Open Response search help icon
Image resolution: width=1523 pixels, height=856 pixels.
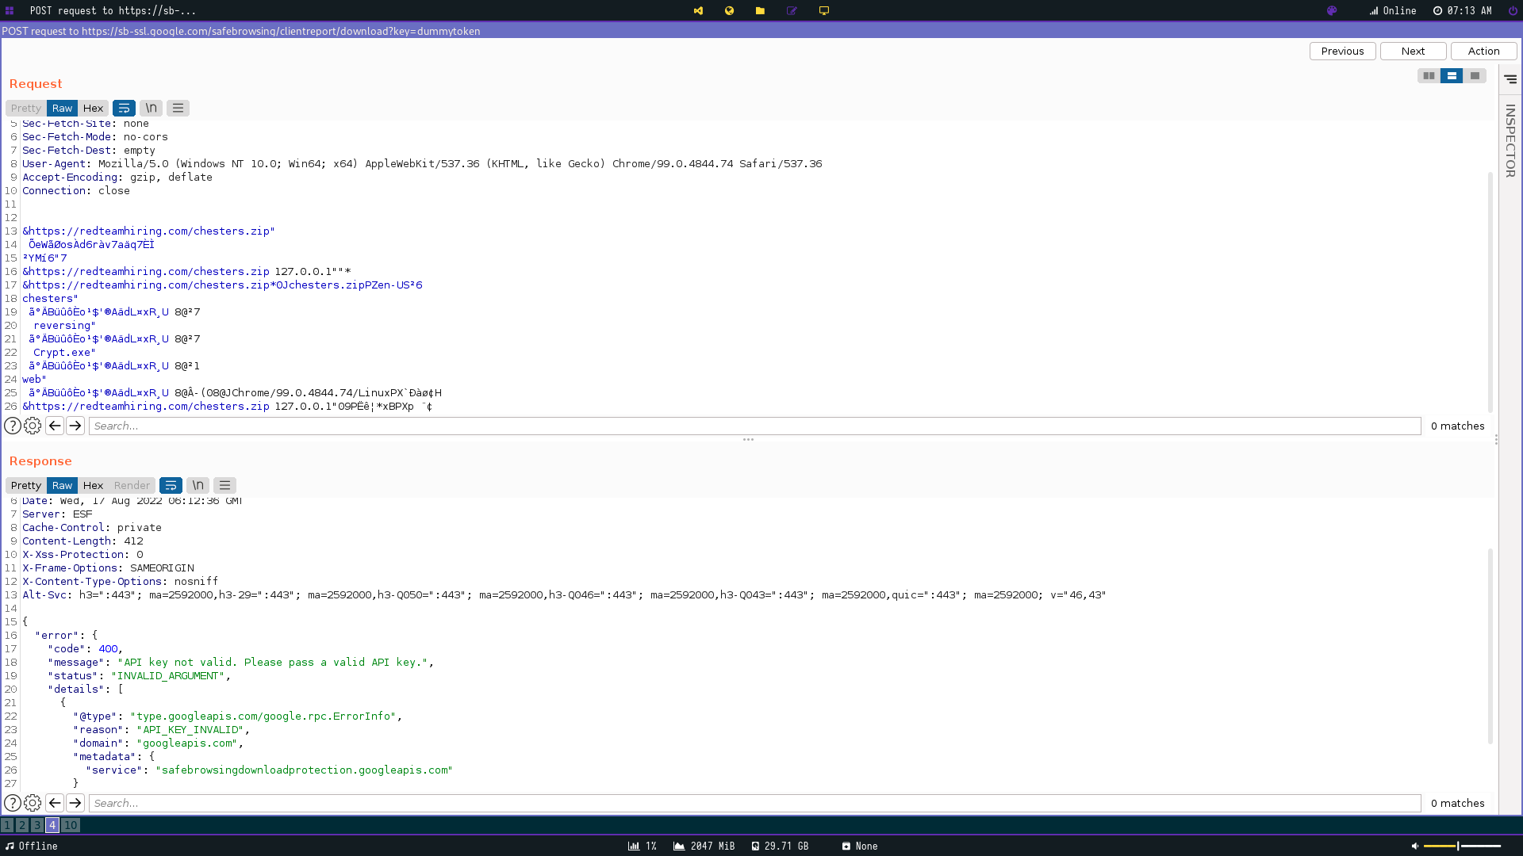[13, 803]
